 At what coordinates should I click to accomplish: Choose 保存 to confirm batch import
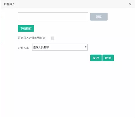pos(96,58)
